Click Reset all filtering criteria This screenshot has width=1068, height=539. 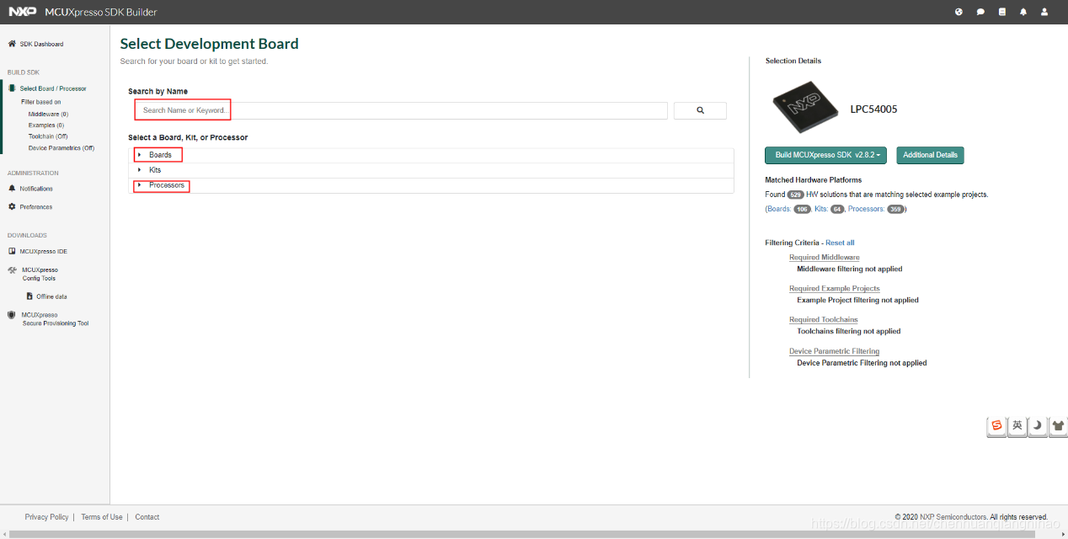tap(840, 243)
